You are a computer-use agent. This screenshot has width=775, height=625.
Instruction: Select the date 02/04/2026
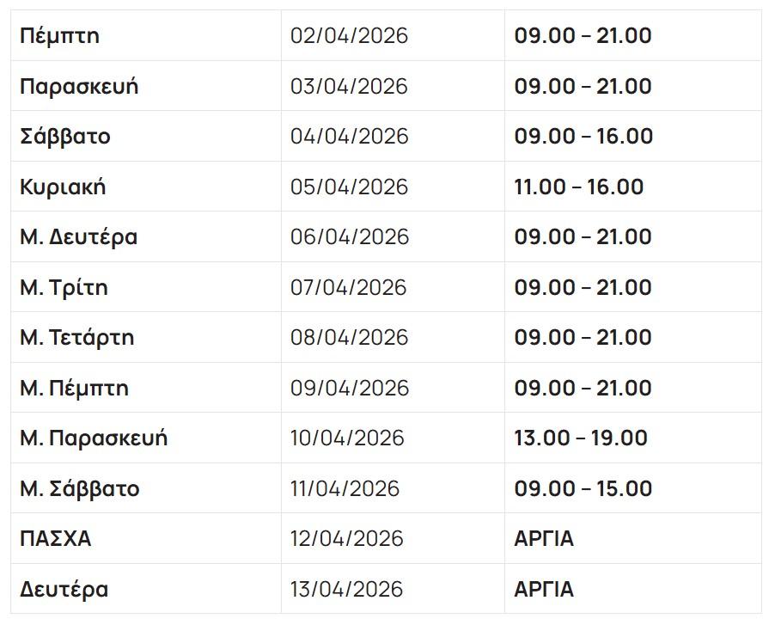[349, 36]
